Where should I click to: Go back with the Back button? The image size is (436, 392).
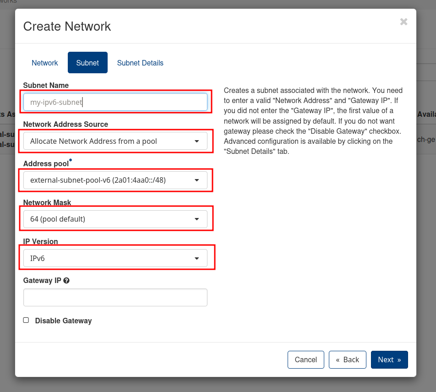[347, 359]
